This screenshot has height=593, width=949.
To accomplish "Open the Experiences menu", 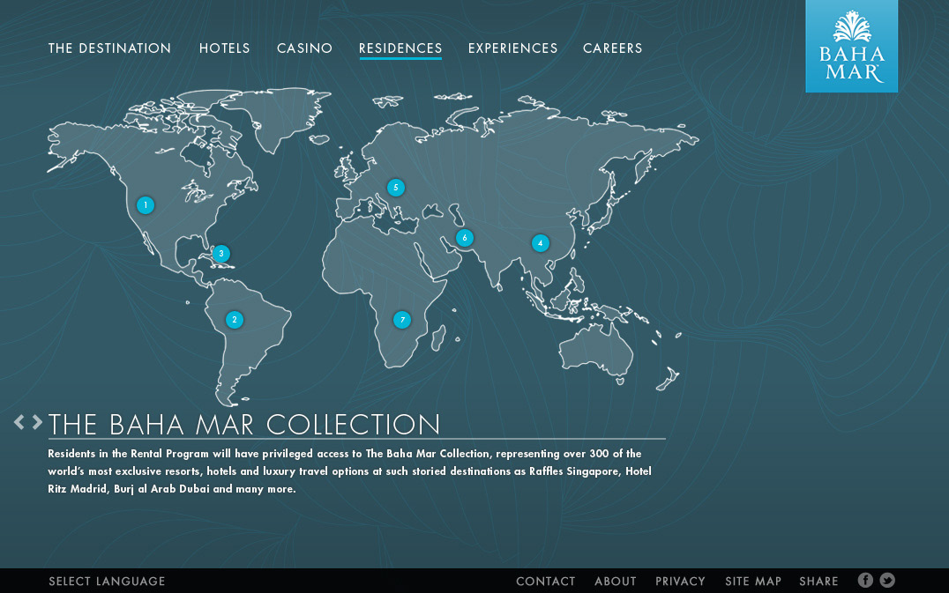I will click(512, 48).
